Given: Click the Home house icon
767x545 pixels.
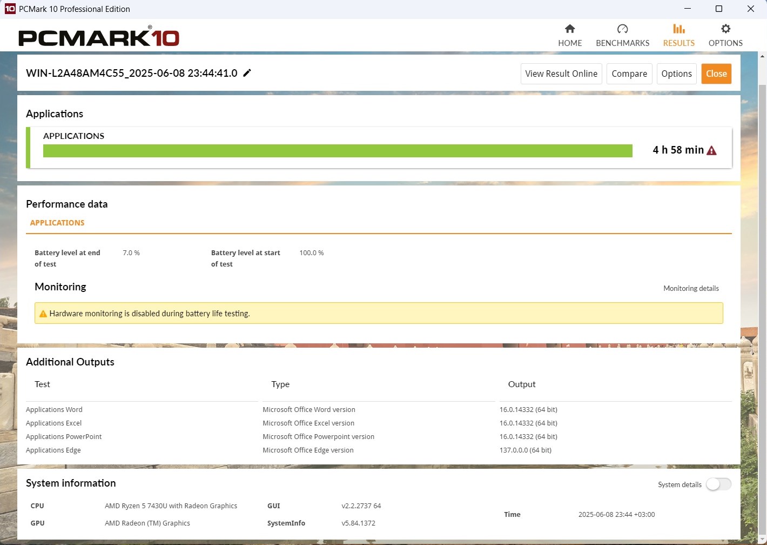Looking at the screenshot, I should tap(570, 29).
